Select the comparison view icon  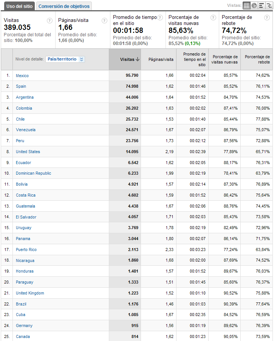[269, 5]
